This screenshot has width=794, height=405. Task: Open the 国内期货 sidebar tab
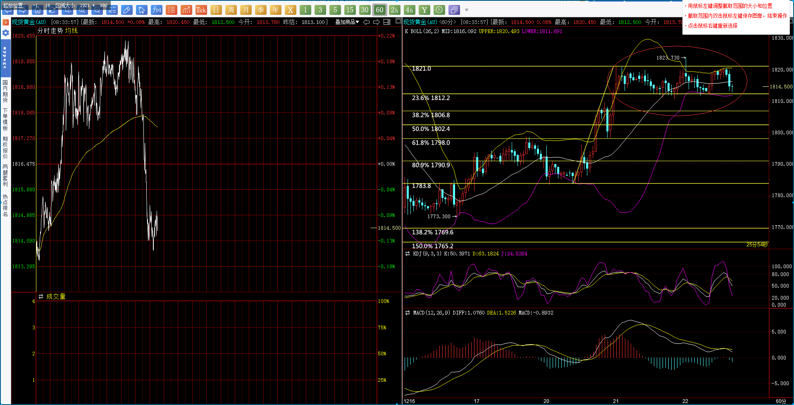click(x=5, y=91)
